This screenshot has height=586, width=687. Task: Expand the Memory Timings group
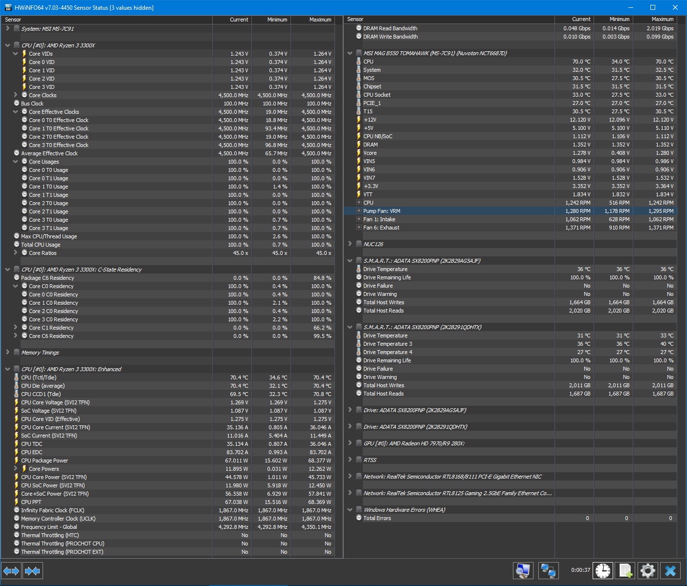7,353
